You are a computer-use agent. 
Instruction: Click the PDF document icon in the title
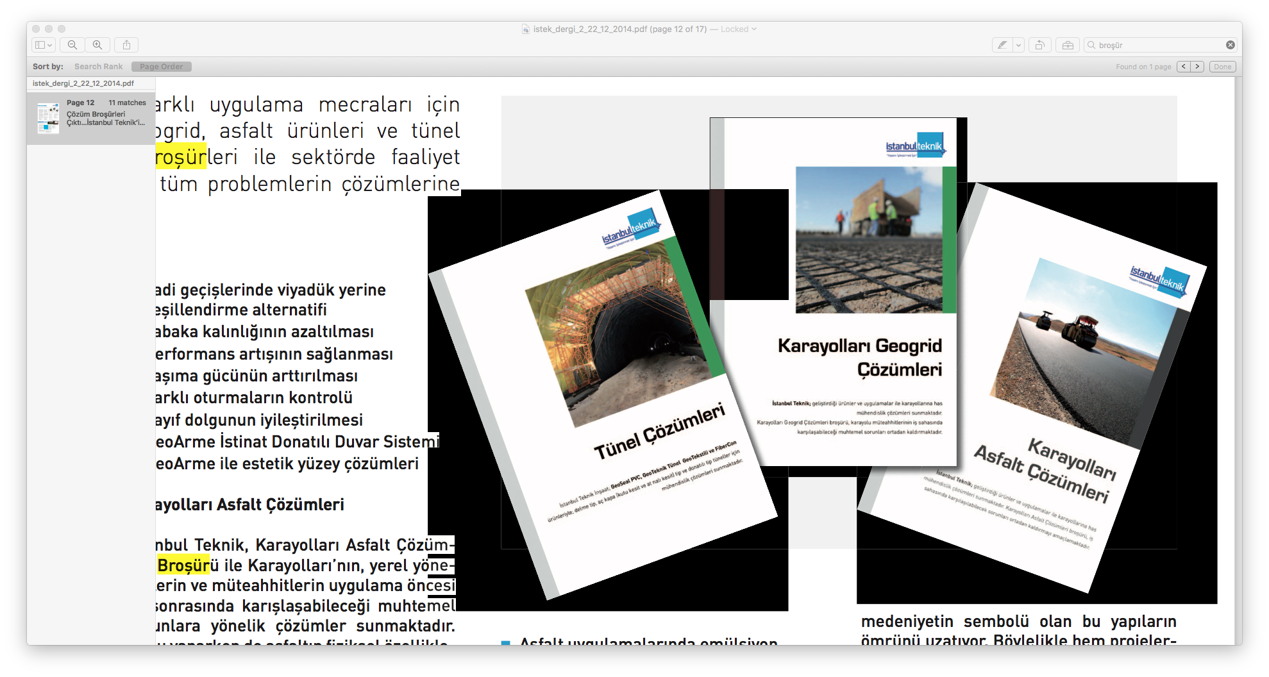pyautogui.click(x=526, y=29)
